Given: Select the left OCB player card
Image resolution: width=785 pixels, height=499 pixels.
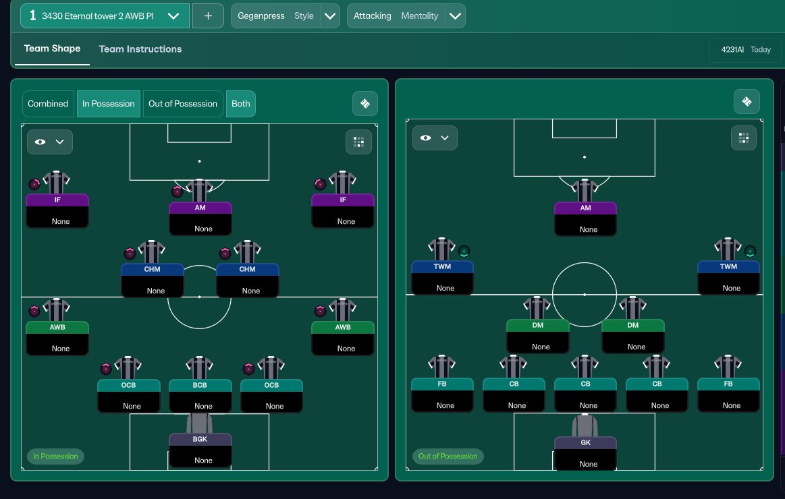Looking at the screenshot, I should [x=129, y=396].
